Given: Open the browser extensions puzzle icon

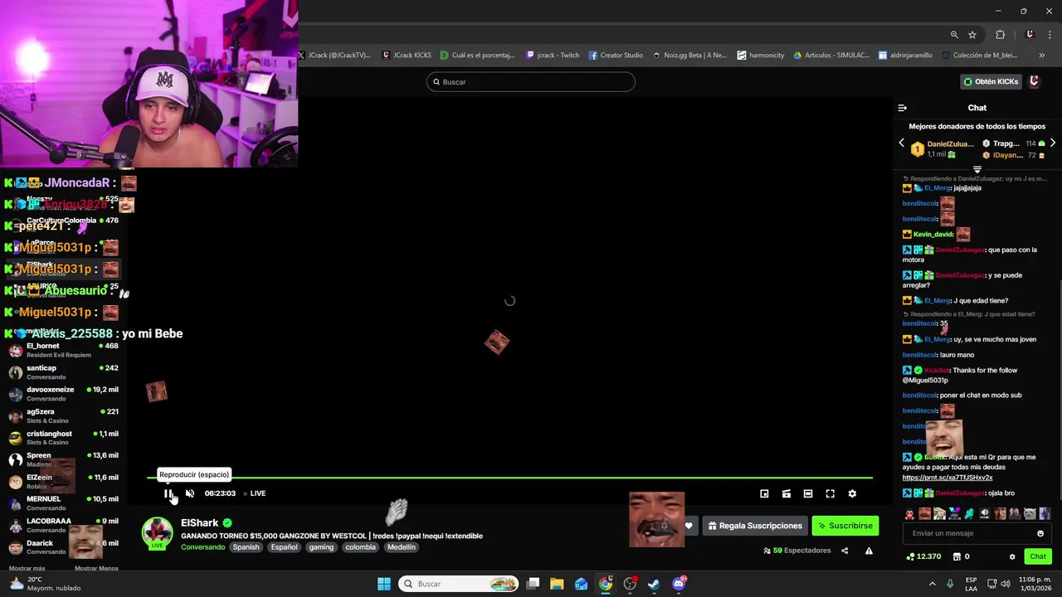Looking at the screenshot, I should (x=1000, y=35).
